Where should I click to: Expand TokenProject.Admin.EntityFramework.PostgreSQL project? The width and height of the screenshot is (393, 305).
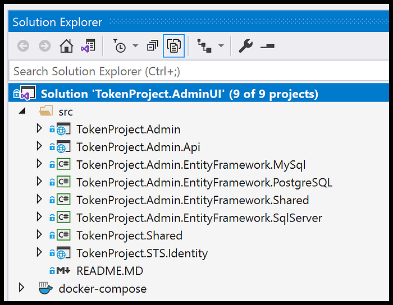(39, 182)
